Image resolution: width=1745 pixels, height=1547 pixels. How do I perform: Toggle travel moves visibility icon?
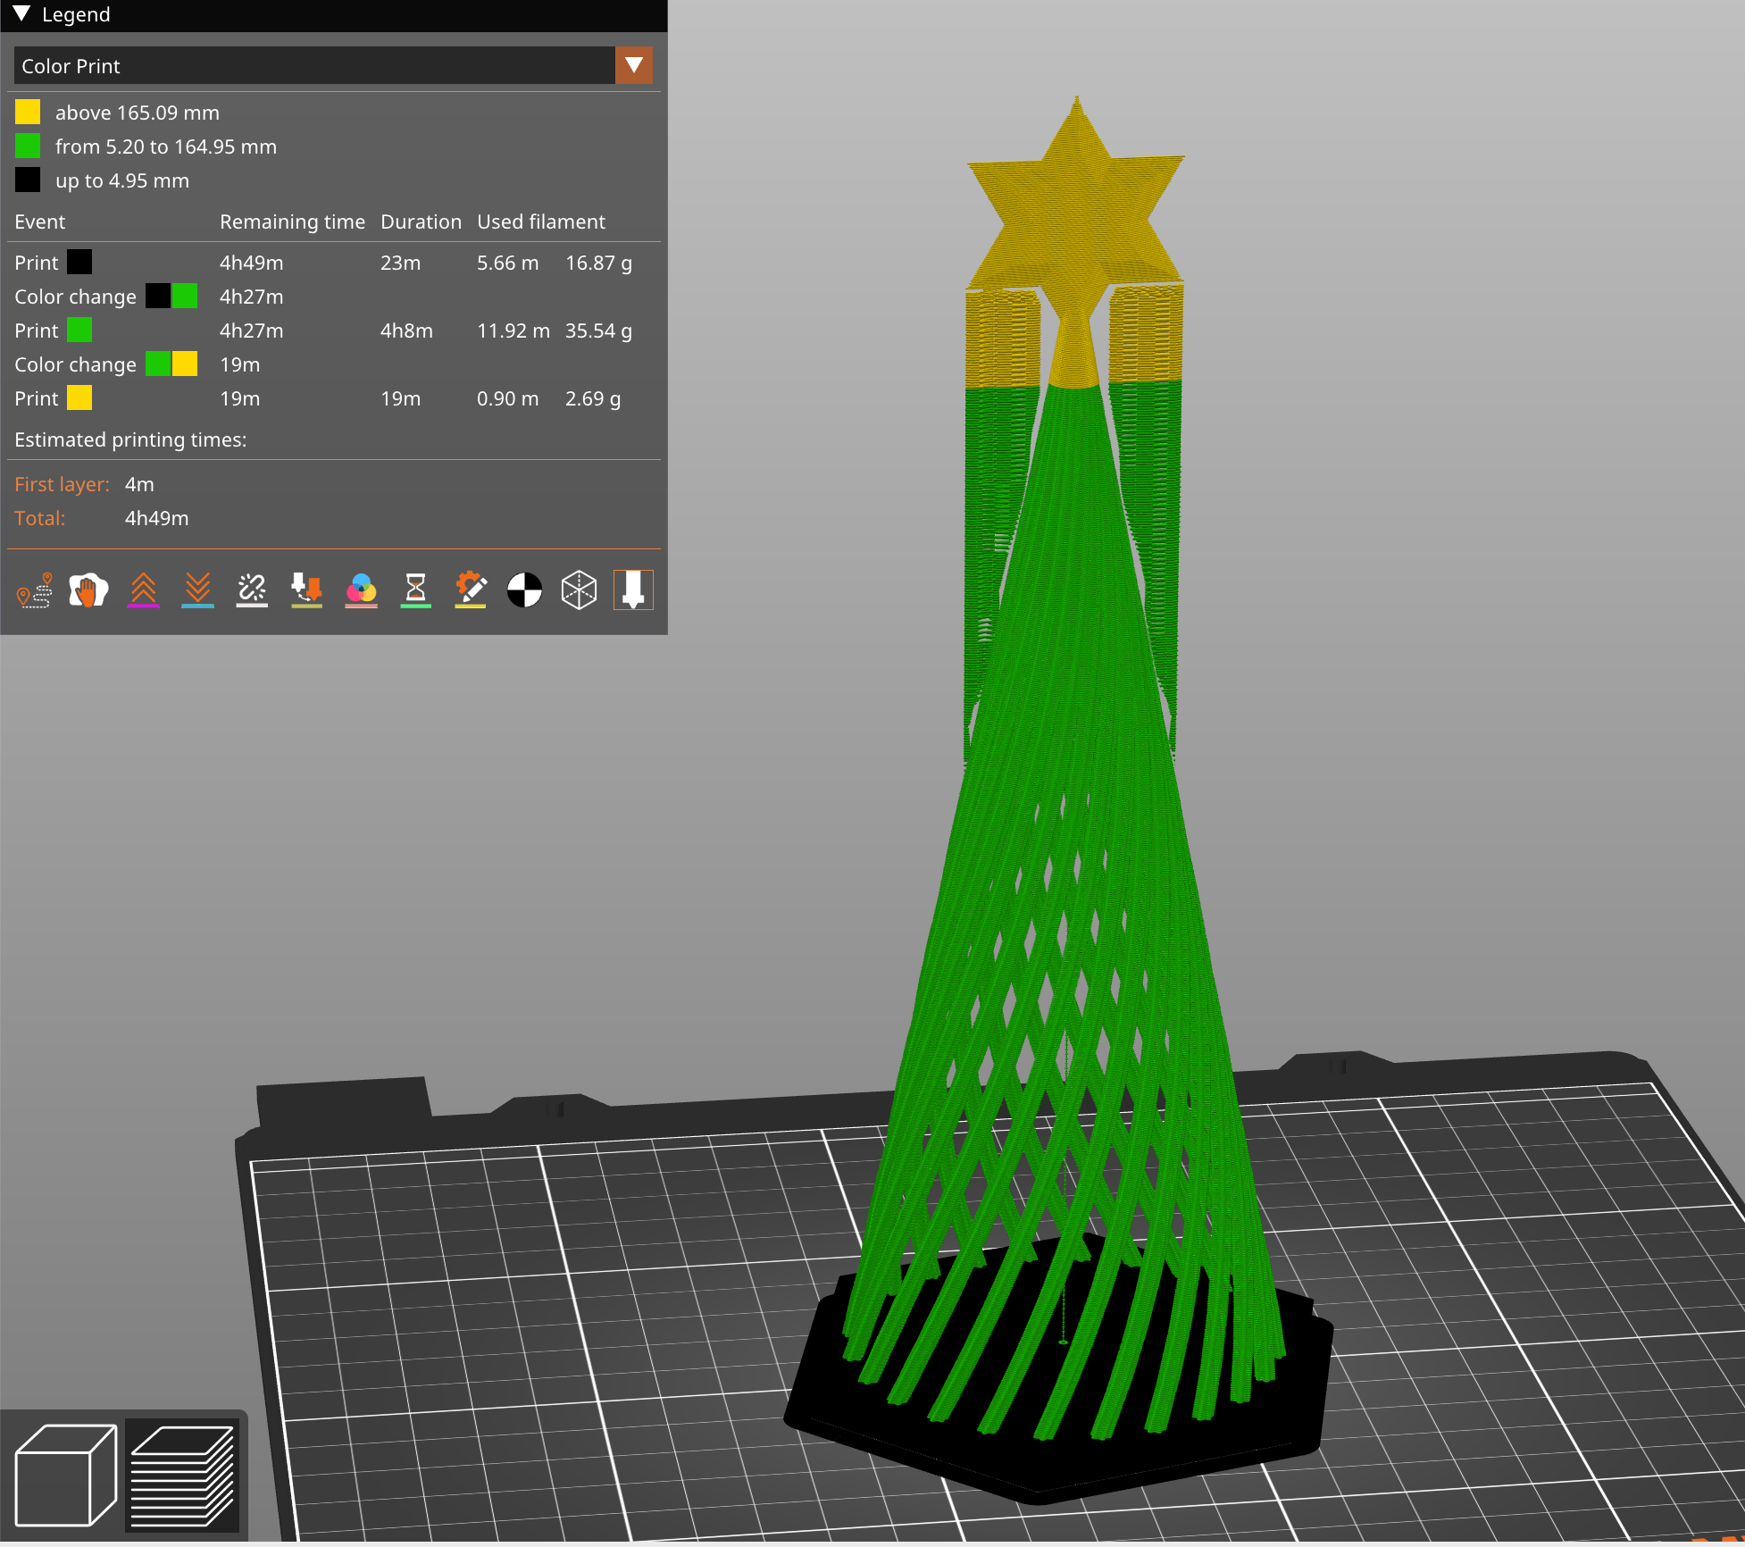35,590
